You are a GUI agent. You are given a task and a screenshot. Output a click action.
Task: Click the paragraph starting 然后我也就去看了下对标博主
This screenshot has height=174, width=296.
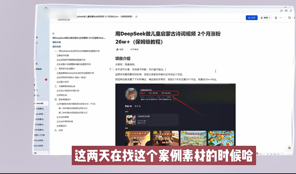pos(167,80)
